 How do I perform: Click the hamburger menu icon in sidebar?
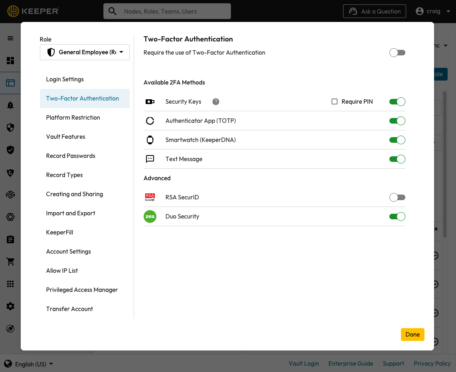[x=10, y=38]
